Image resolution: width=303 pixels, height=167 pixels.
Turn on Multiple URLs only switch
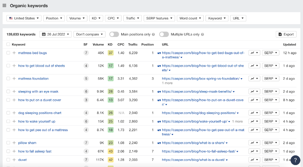point(164,34)
